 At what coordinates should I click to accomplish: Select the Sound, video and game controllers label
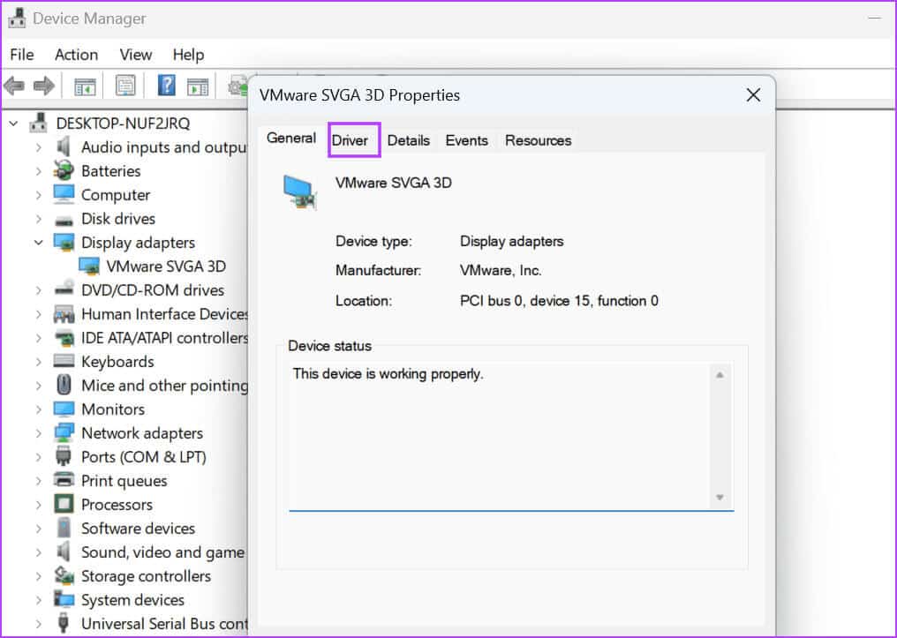pos(162,552)
